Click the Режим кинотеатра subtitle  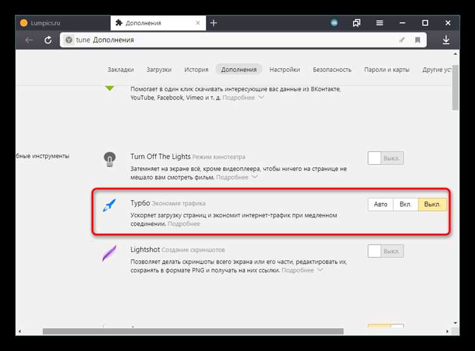tap(218, 157)
